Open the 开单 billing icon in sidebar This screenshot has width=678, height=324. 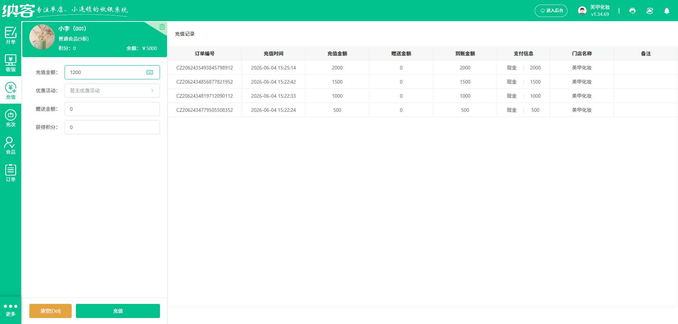tap(11, 35)
